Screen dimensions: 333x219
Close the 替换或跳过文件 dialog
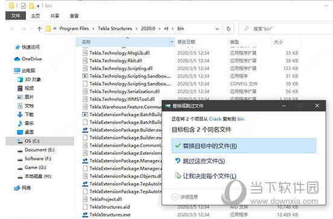tap(317, 106)
